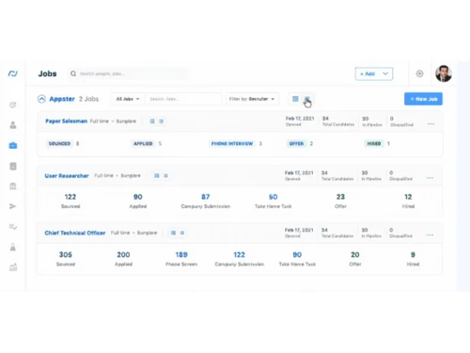Open the User Researcher job

[x=67, y=176]
